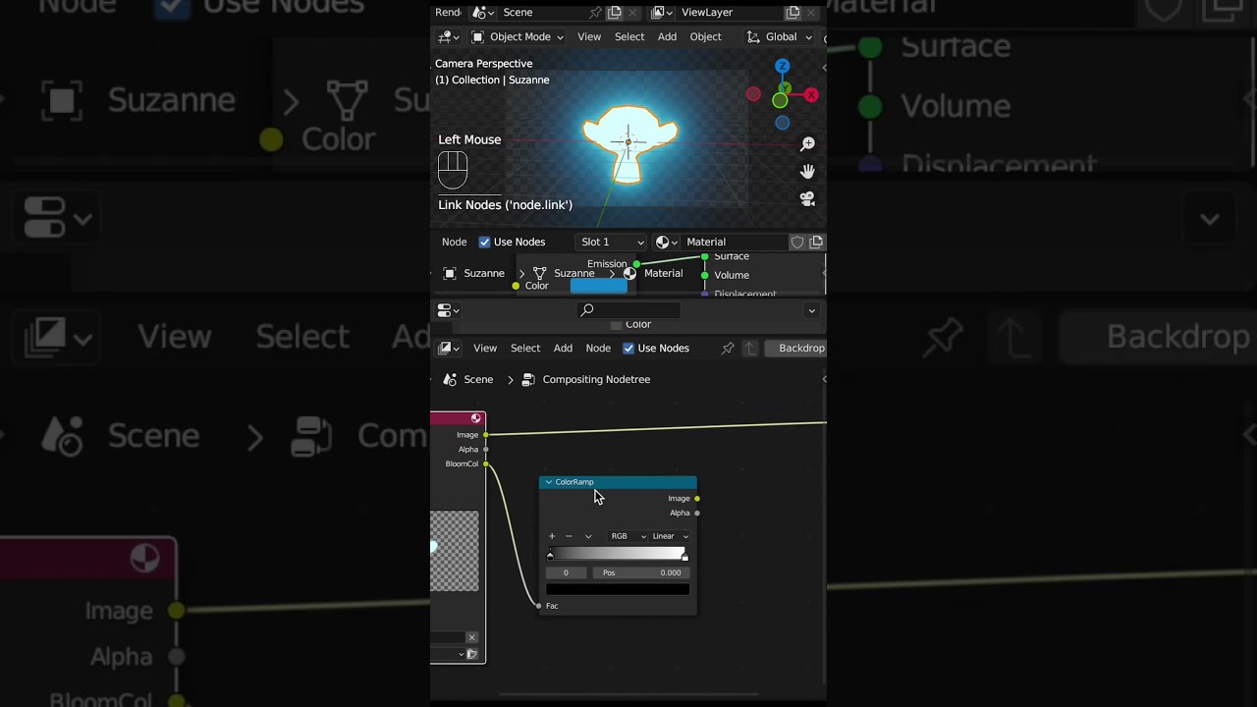This screenshot has width=1257, height=707.
Task: Snap view to the red X axis gizmo
Action: coord(811,95)
